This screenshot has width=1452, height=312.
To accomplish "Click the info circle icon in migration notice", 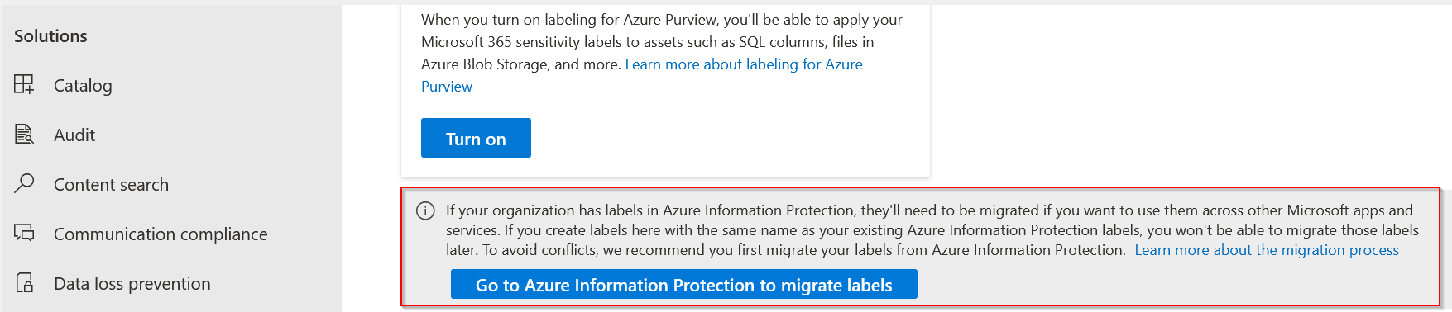I will point(425,210).
